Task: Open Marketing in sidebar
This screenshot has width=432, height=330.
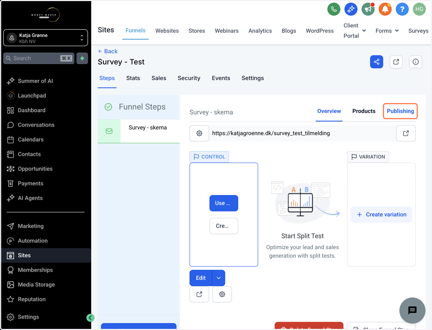Action: pos(31,226)
